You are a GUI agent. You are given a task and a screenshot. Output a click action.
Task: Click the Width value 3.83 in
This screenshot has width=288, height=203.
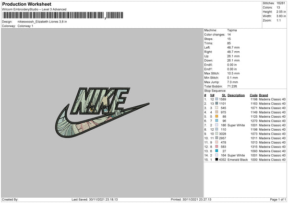pyautogui.click(x=281, y=16)
